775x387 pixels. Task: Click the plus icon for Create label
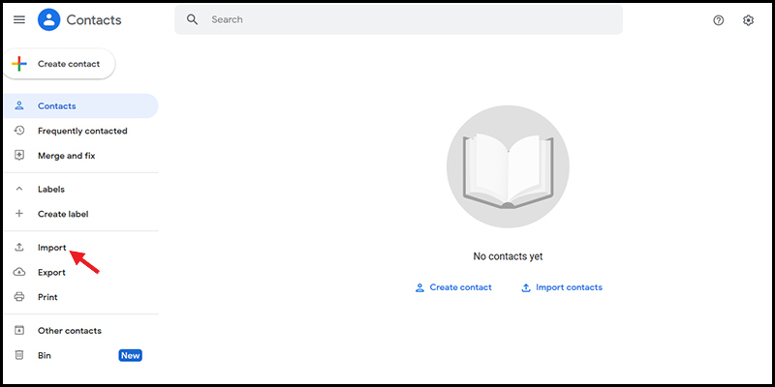coord(19,214)
